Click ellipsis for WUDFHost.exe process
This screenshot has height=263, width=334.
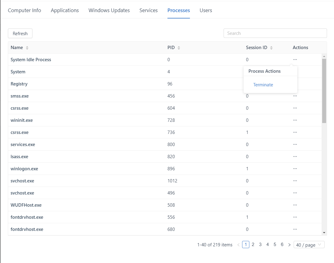[x=295, y=205]
